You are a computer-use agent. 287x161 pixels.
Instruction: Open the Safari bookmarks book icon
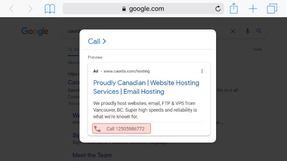point(50,9)
